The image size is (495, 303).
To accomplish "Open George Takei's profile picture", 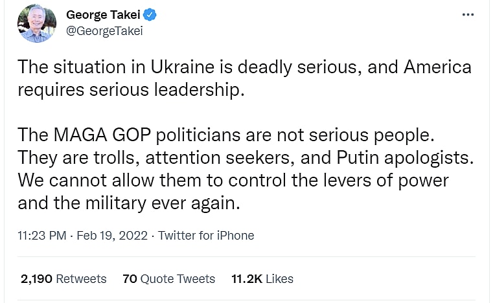I will click(37, 23).
